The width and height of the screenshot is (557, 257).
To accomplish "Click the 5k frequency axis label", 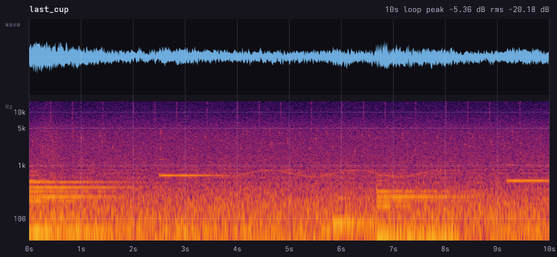I will (x=22, y=128).
